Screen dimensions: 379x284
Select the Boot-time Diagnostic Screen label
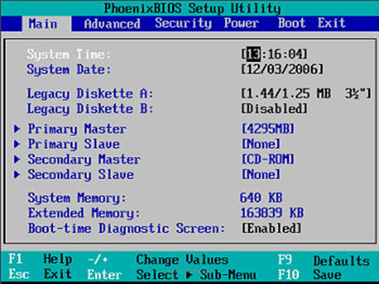[x=126, y=228]
